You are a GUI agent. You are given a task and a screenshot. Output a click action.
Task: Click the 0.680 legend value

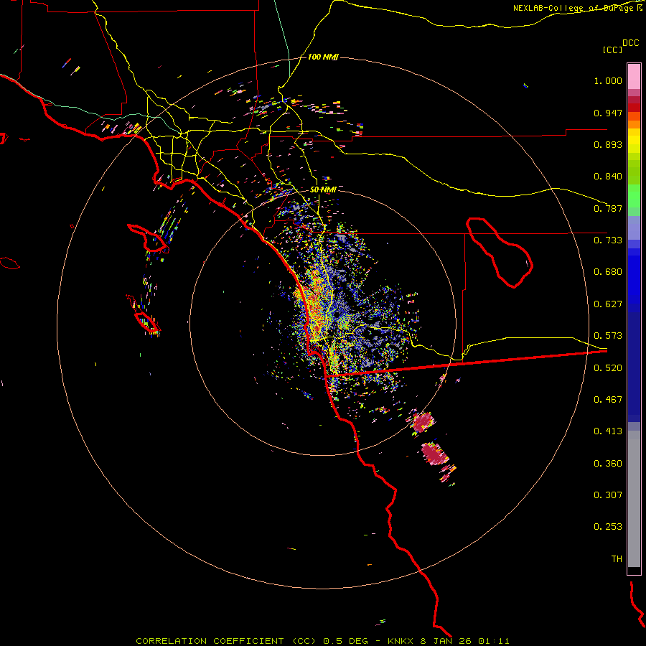tap(608, 272)
